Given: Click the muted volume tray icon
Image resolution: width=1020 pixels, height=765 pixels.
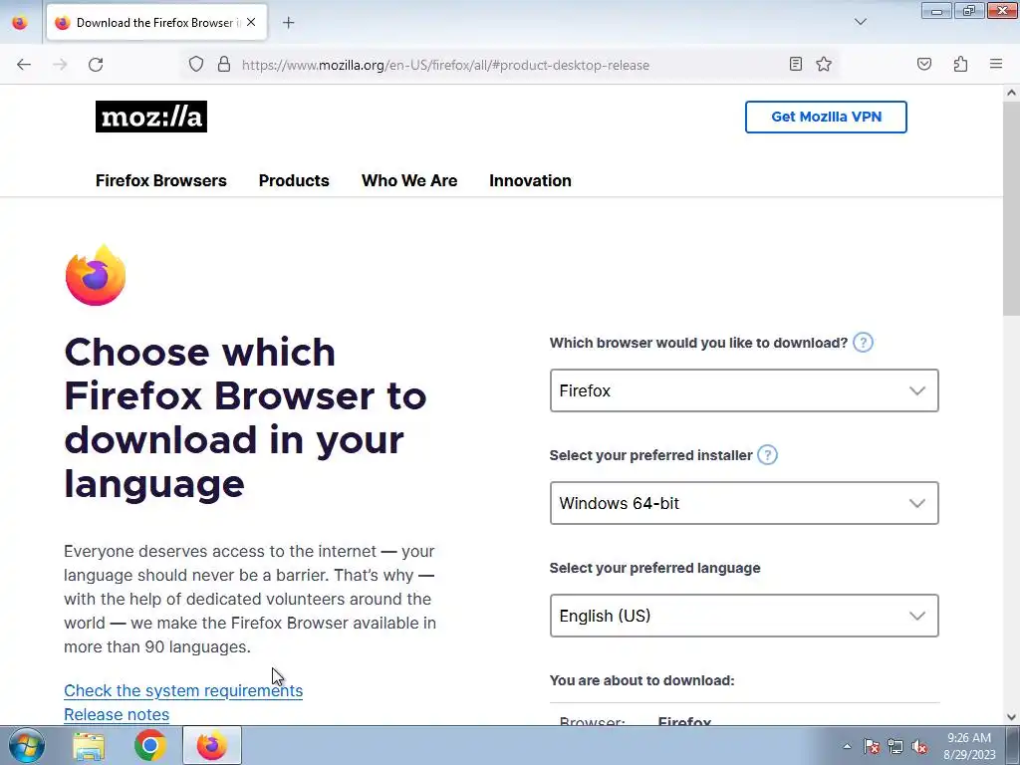Looking at the screenshot, I should click(919, 746).
